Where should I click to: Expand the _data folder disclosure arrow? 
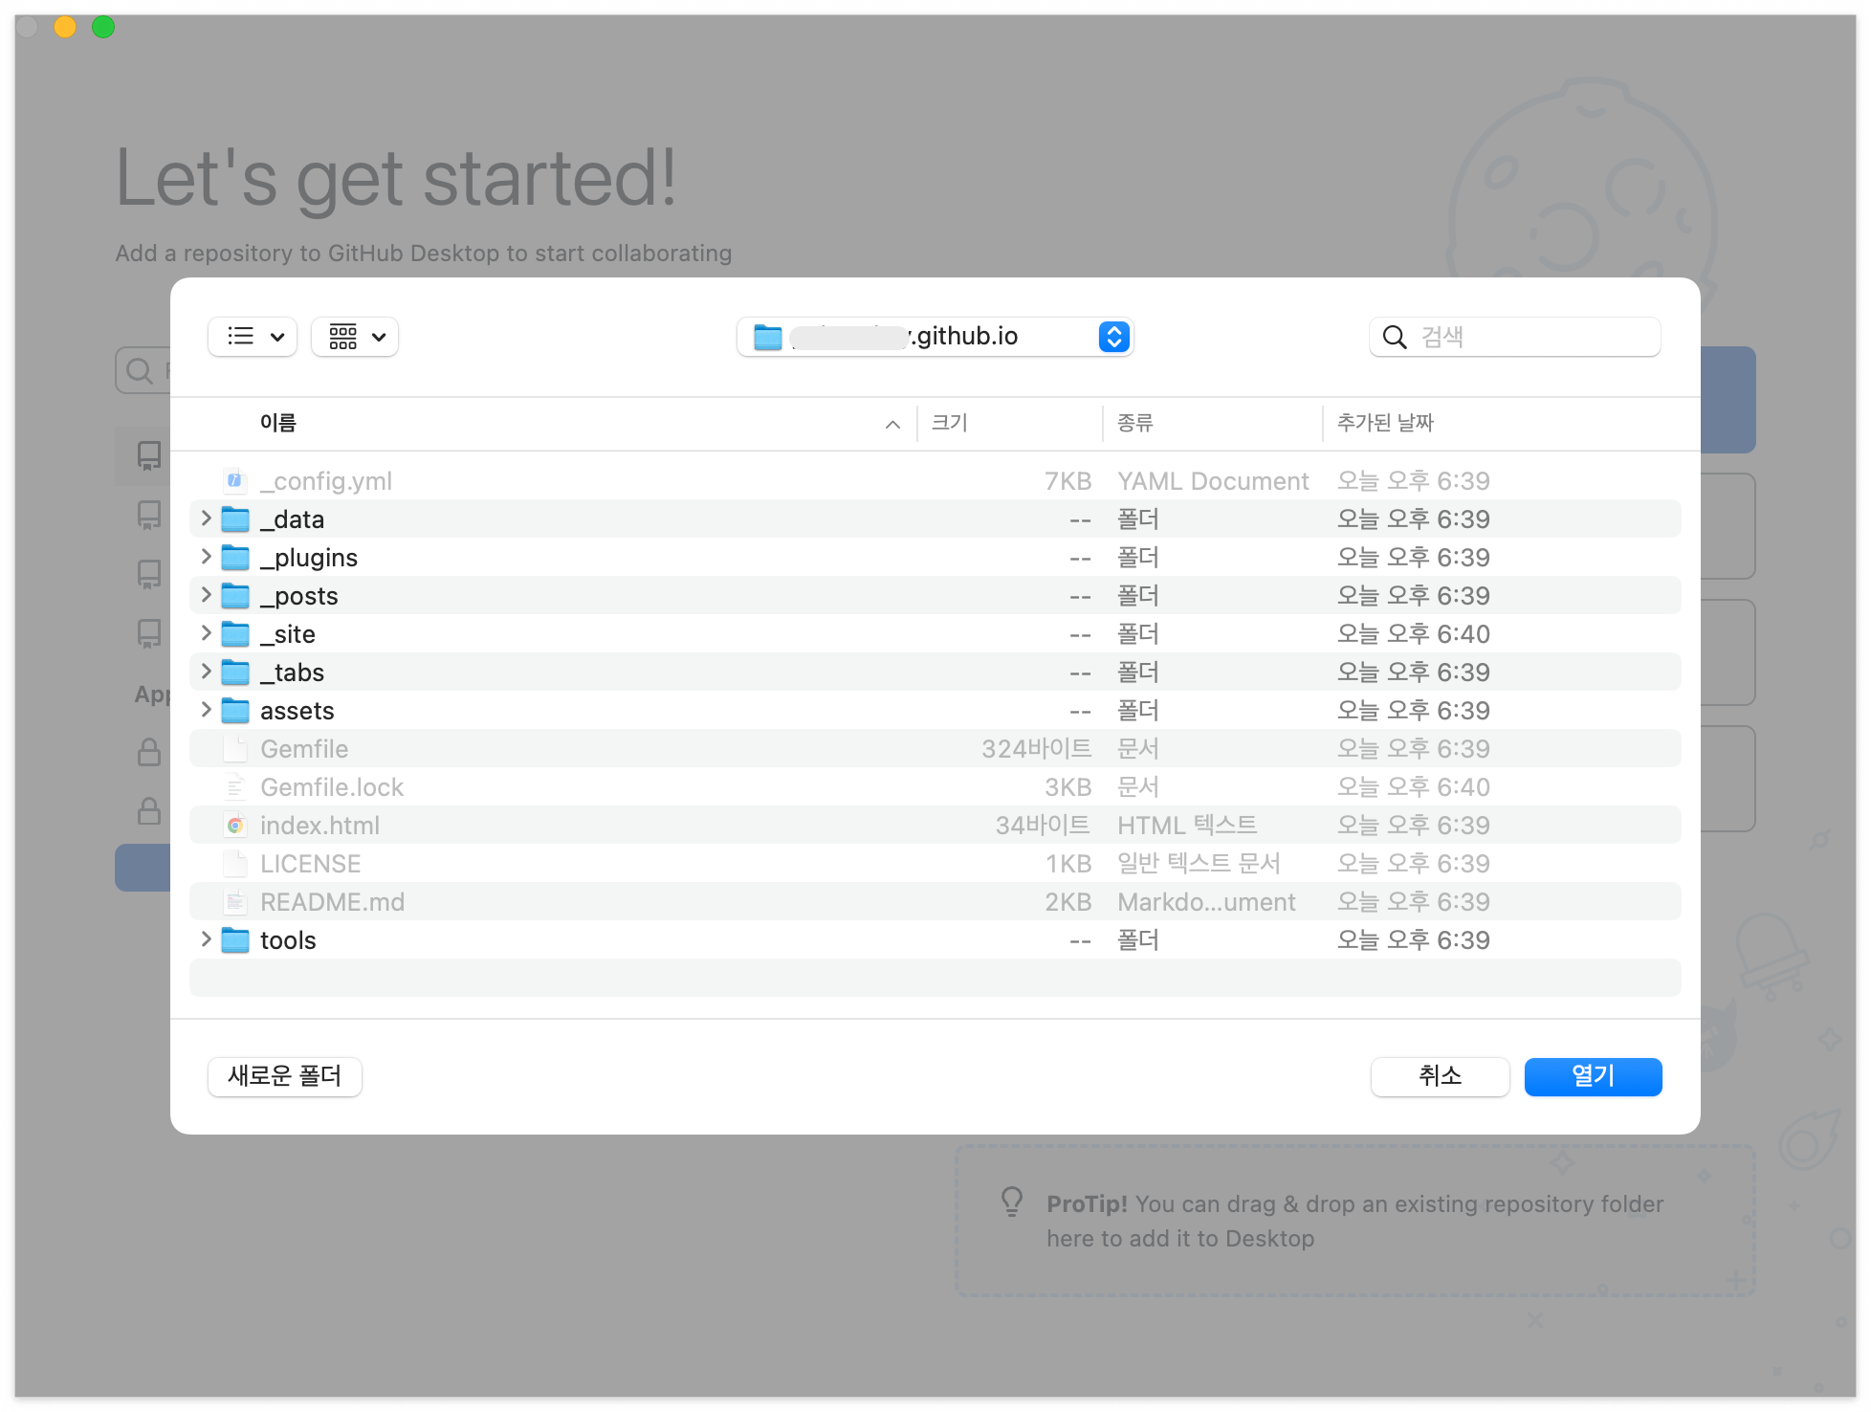[x=206, y=518]
